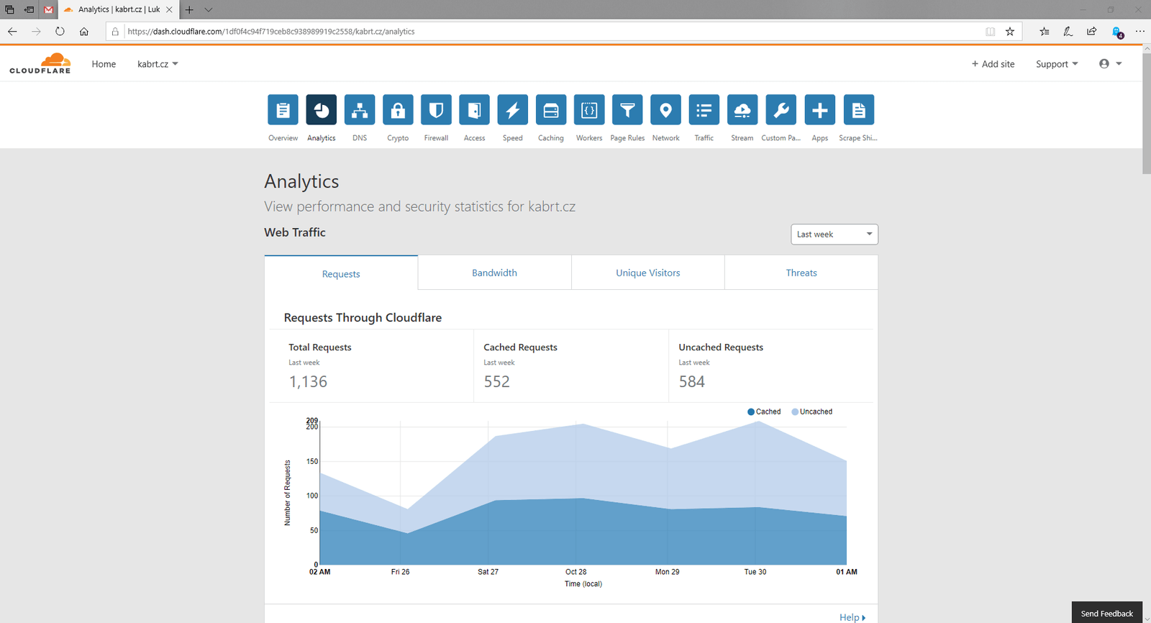1151x623 pixels.
Task: Select the pinned Gmail browser tab
Action: click(x=48, y=10)
